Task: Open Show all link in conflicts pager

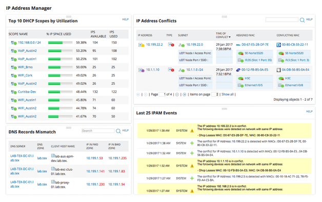Action: point(228,94)
